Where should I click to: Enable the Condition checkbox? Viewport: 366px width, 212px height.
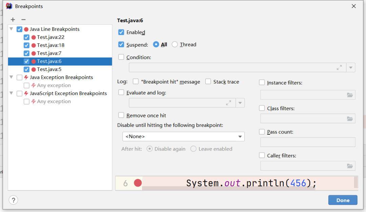[121, 57]
